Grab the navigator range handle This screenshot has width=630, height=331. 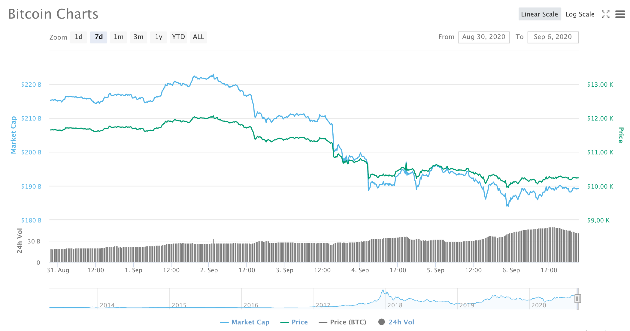(577, 299)
